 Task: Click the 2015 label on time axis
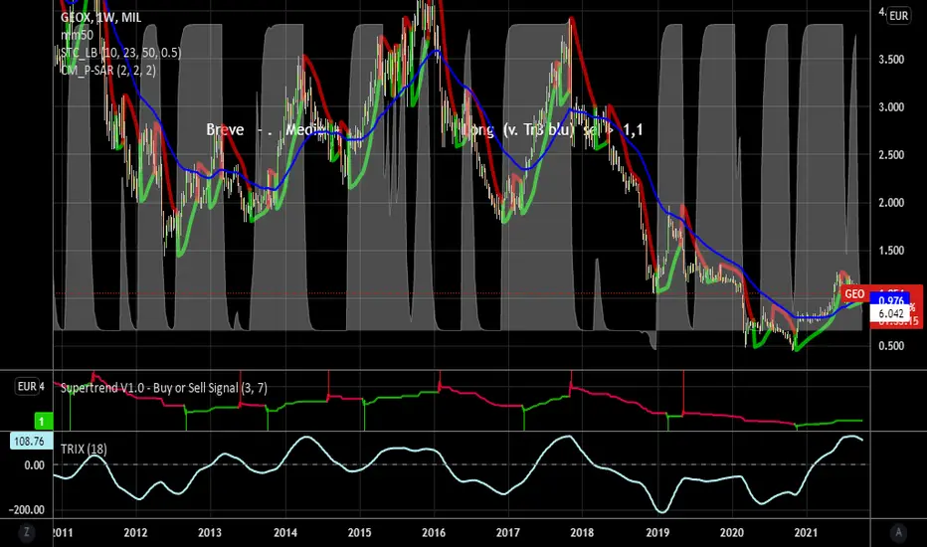click(x=359, y=532)
